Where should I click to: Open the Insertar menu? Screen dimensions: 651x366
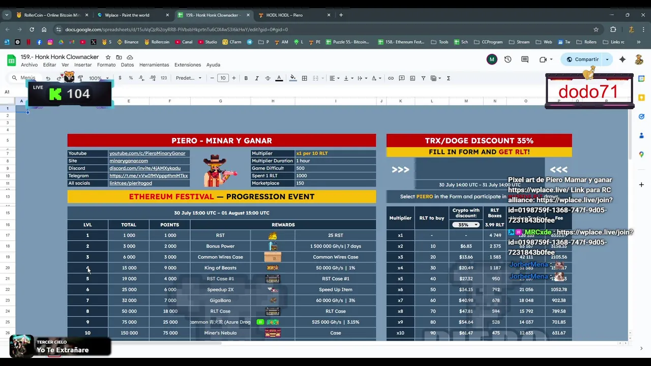click(83, 65)
